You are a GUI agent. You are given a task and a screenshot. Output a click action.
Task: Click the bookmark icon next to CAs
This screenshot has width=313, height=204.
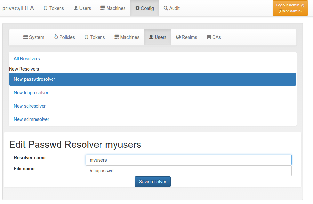coord(209,37)
